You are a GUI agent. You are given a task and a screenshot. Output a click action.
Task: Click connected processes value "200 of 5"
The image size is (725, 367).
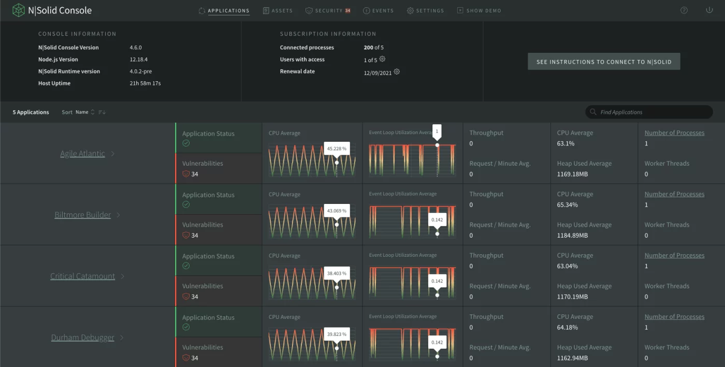click(374, 48)
